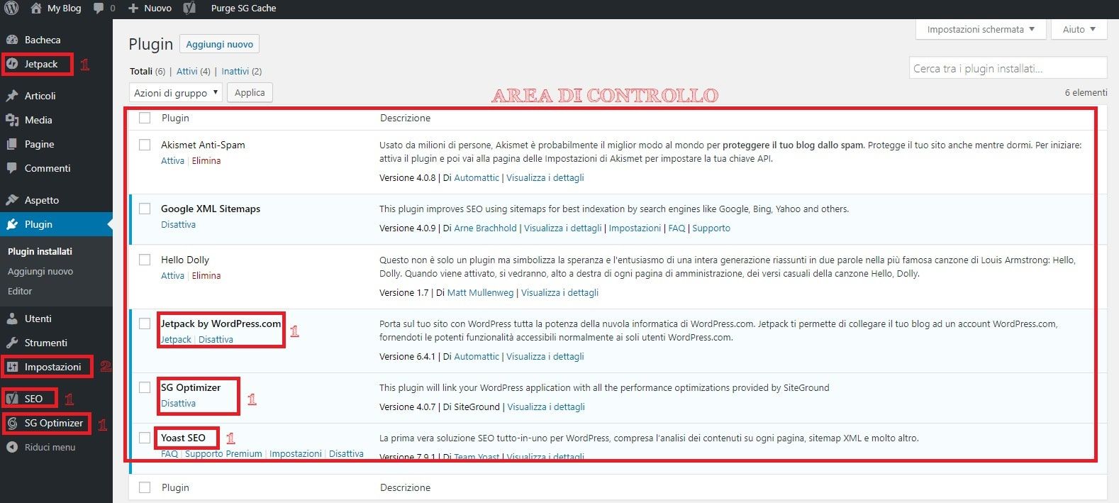Open the Editor submenu item

point(20,291)
